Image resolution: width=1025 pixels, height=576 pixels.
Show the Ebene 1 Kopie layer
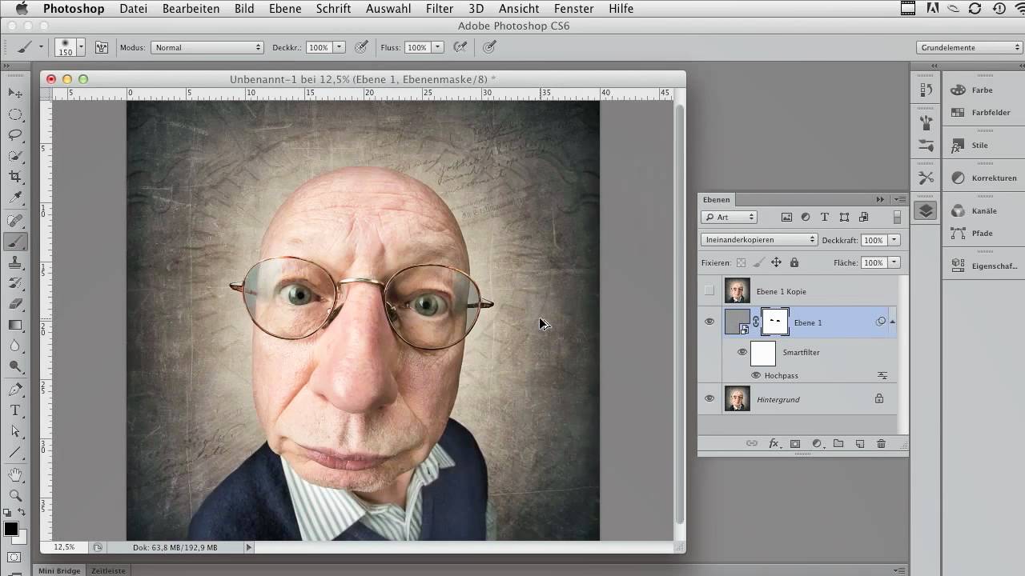[x=709, y=291]
